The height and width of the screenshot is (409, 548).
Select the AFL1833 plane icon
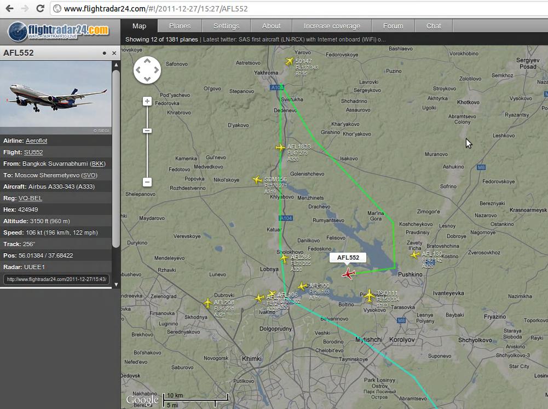tap(280, 148)
